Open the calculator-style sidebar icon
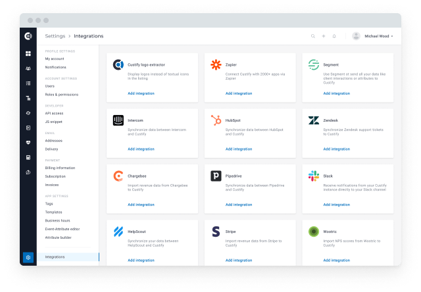Screen dimensions: 421x292 (28, 157)
